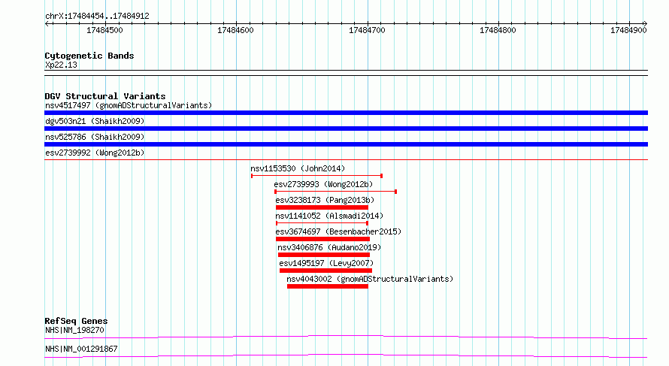Open gene NHS|NM_198270 label

click(74, 330)
